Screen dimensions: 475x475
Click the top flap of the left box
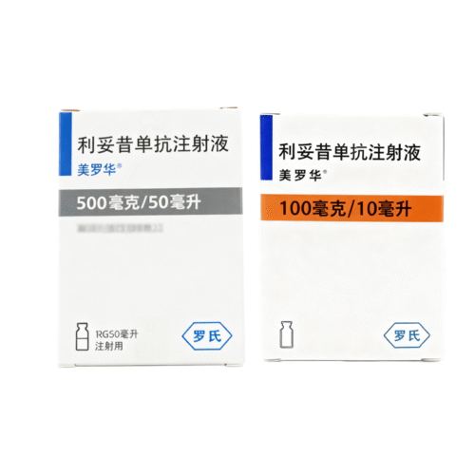150,109
